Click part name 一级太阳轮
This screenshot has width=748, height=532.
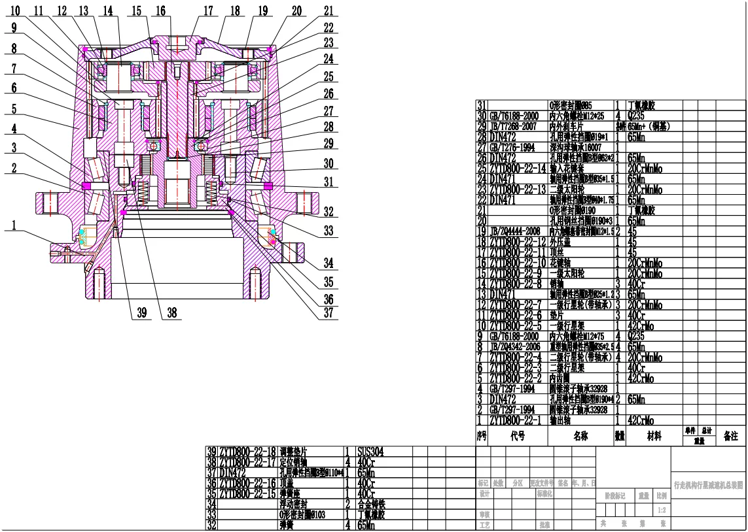point(567,273)
